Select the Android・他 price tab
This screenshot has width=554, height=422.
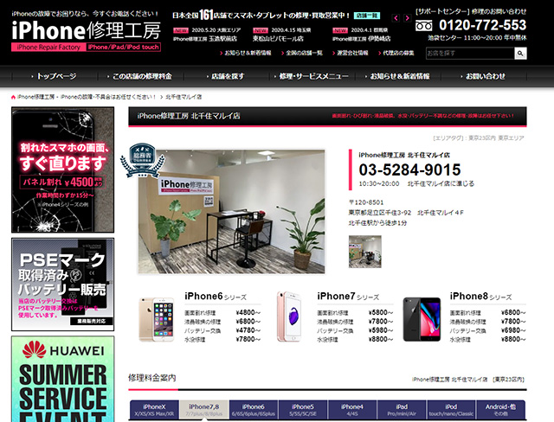tap(500, 410)
